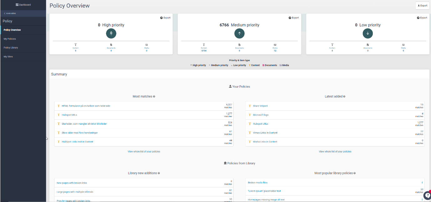
Task: Open View whole list under Most matches
Action: (x=144, y=152)
